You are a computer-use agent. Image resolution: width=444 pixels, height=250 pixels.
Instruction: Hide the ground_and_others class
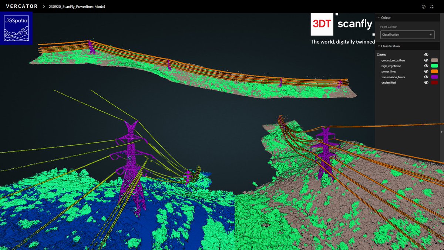[x=426, y=60]
